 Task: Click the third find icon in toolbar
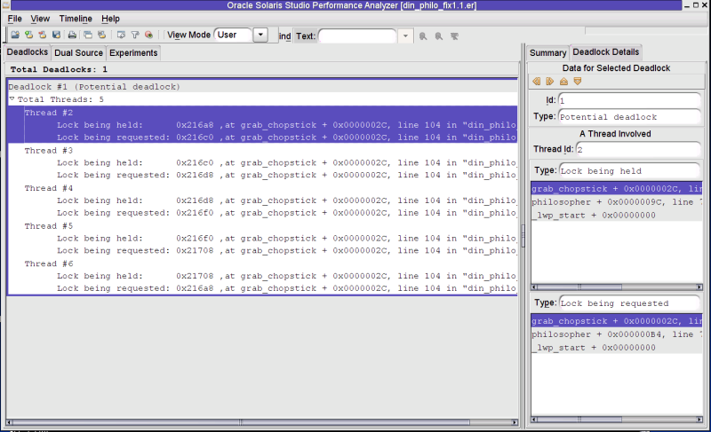[x=454, y=36]
